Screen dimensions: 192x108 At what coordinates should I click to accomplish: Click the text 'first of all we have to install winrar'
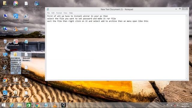point(68,16)
